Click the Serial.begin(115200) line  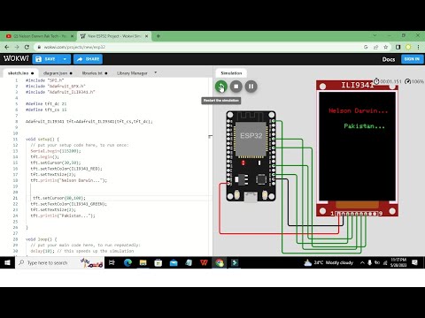(56, 151)
